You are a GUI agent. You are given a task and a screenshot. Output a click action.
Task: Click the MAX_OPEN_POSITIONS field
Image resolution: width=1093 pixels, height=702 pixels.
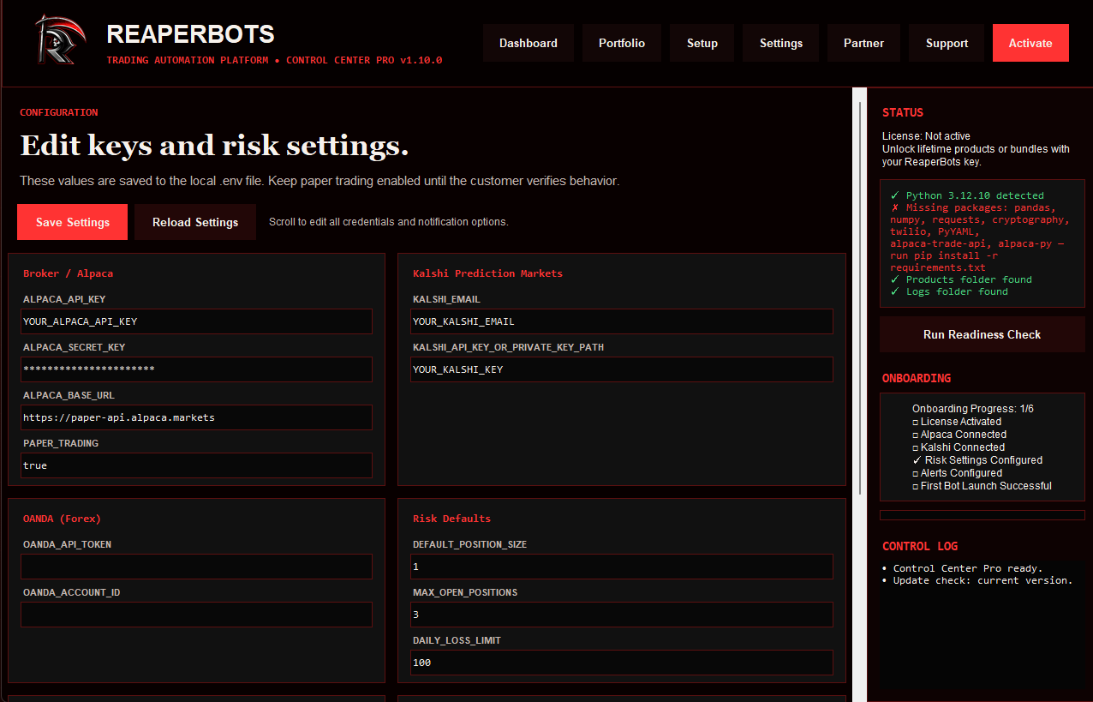pyautogui.click(x=622, y=615)
